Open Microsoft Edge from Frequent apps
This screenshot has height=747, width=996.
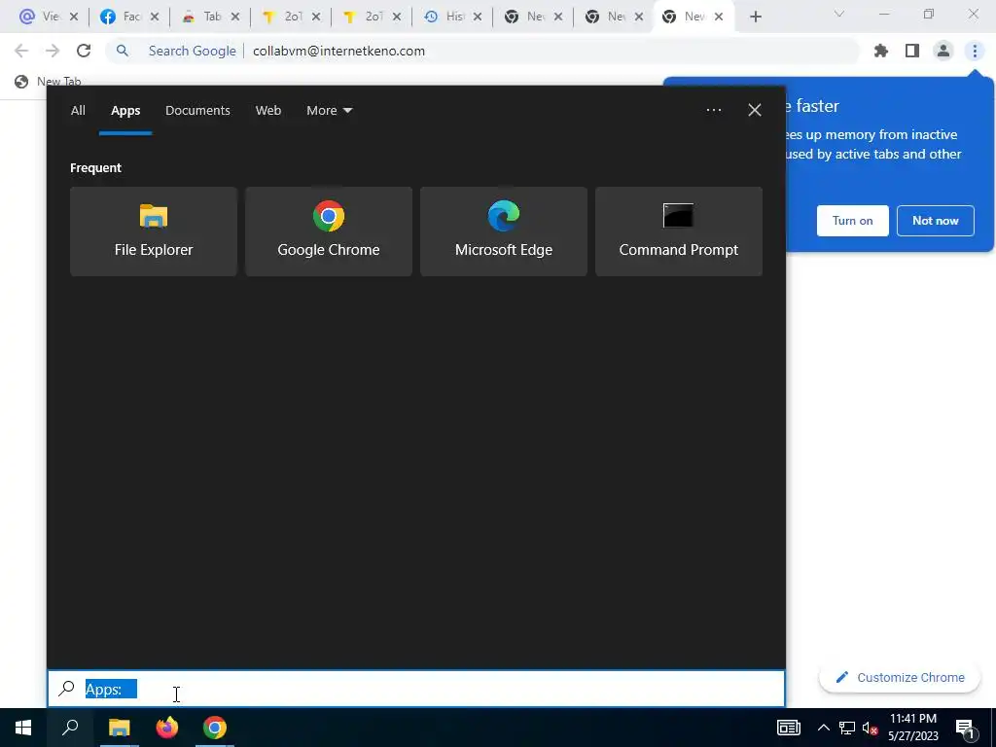(504, 231)
